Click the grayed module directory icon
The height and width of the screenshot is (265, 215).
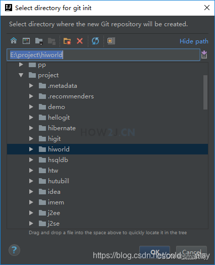tap(51, 41)
